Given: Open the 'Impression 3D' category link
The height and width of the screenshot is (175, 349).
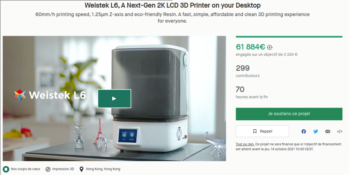Looking at the screenshot, I should (x=63, y=169).
